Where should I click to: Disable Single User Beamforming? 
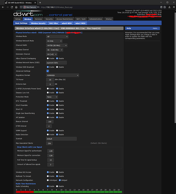click(57, 113)
